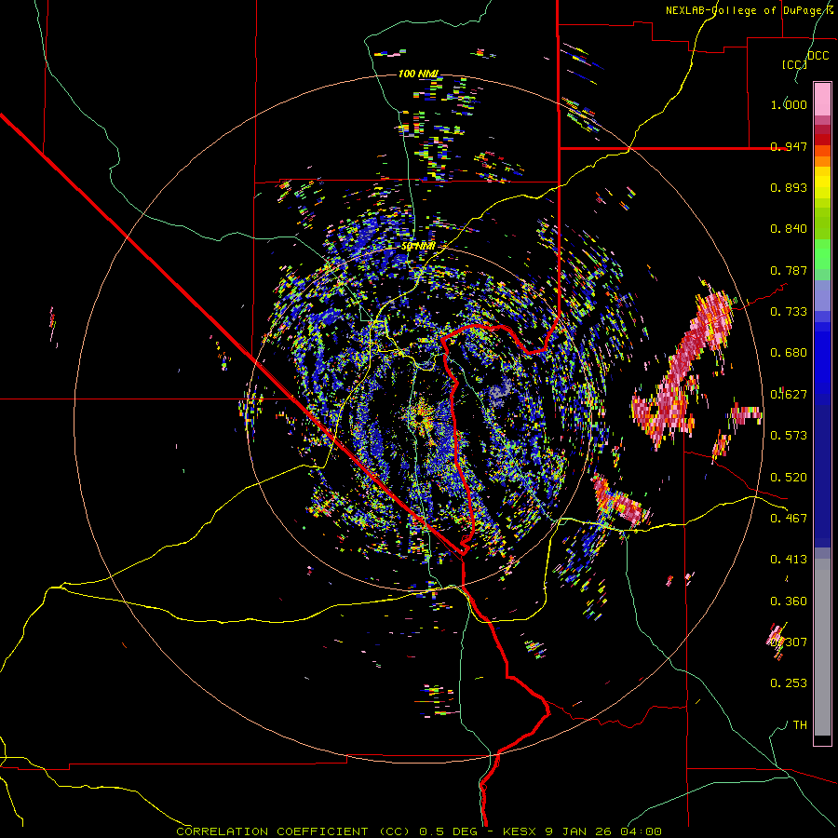Click the 0.360 legend value
838x838 pixels.
pos(789,601)
